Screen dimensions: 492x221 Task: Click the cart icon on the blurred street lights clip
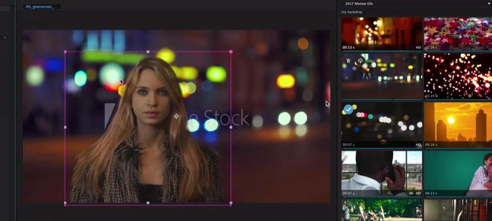(x=348, y=61)
